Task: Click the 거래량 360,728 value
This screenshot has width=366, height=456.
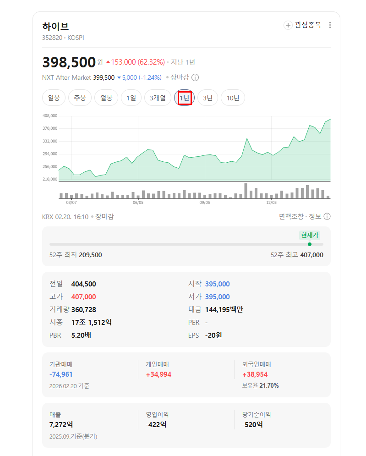Action: (x=84, y=310)
